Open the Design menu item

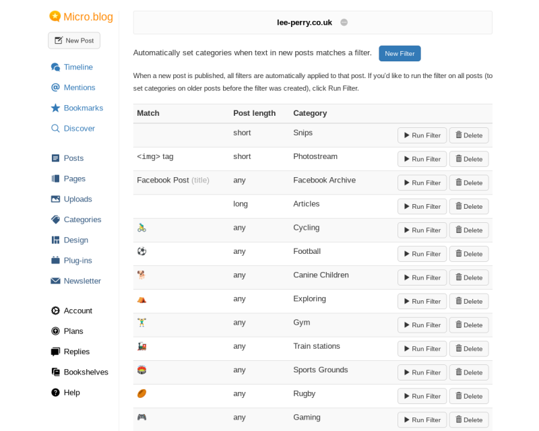pos(75,240)
